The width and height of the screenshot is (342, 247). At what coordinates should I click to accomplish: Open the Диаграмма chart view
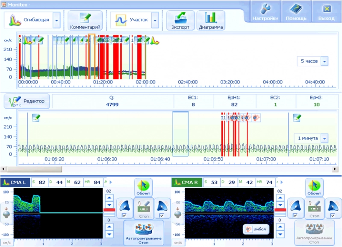[x=211, y=20]
